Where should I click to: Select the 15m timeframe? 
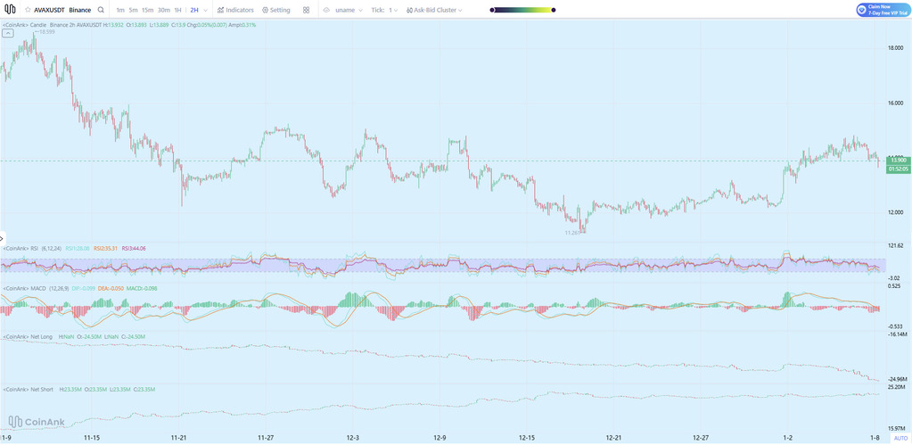[148, 10]
